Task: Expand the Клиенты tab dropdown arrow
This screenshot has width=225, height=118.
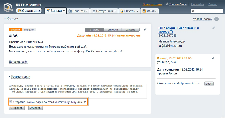Action: (x=87, y=11)
